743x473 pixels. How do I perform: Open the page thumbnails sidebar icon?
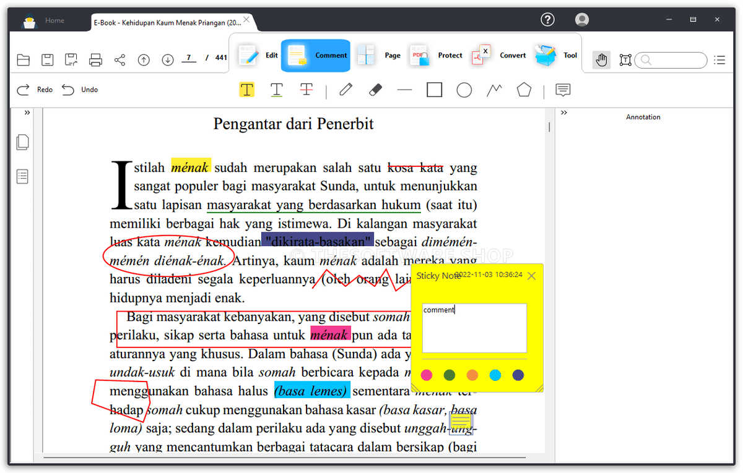(22, 142)
